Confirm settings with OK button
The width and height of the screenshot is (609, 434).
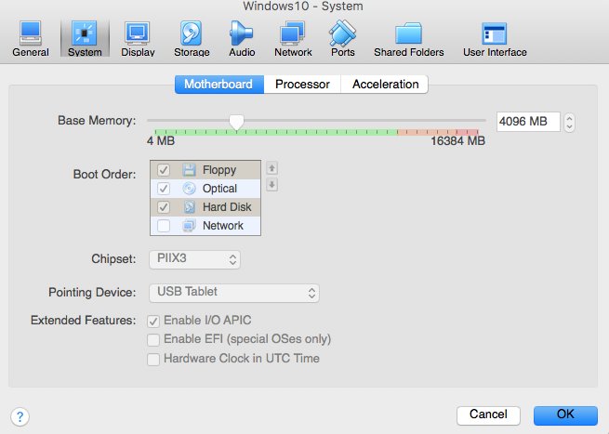click(x=565, y=415)
